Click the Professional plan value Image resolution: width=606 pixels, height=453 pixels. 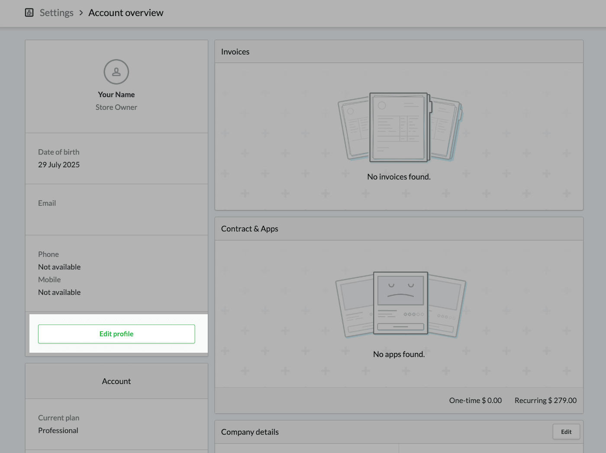tap(58, 431)
